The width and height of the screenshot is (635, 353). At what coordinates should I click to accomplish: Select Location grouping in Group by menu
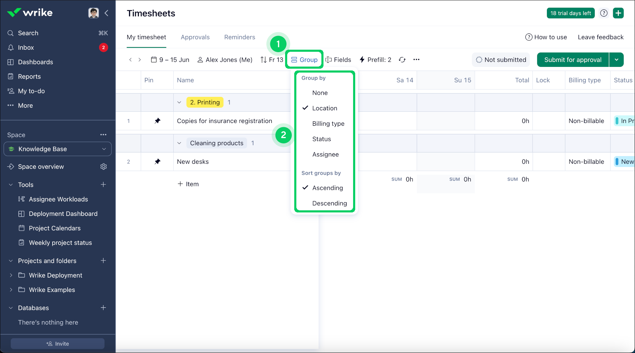(324, 108)
